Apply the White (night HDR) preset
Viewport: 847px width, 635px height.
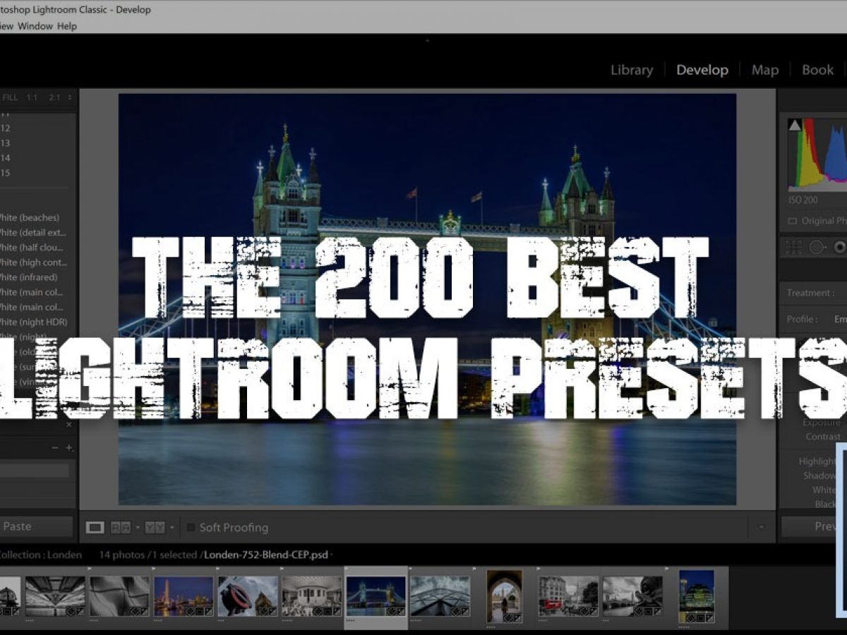[33, 322]
